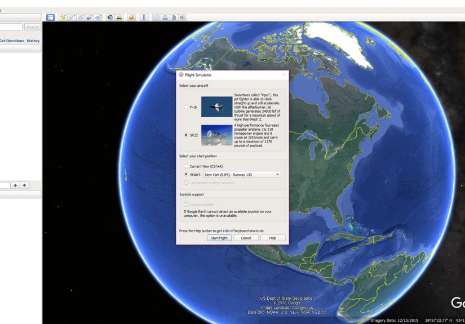Toggle sunlight across the landscape icon

tap(119, 17)
